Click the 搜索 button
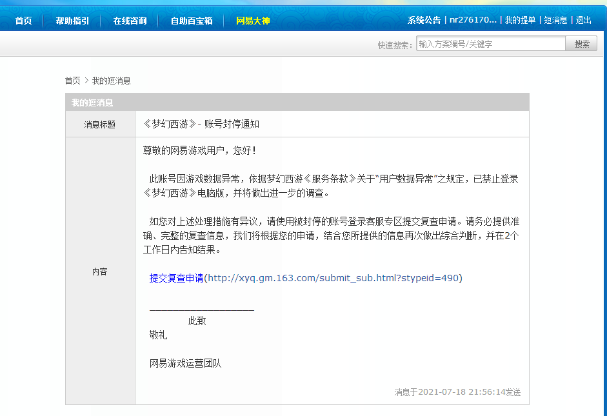Image resolution: width=607 pixels, height=416 pixels. [x=581, y=44]
